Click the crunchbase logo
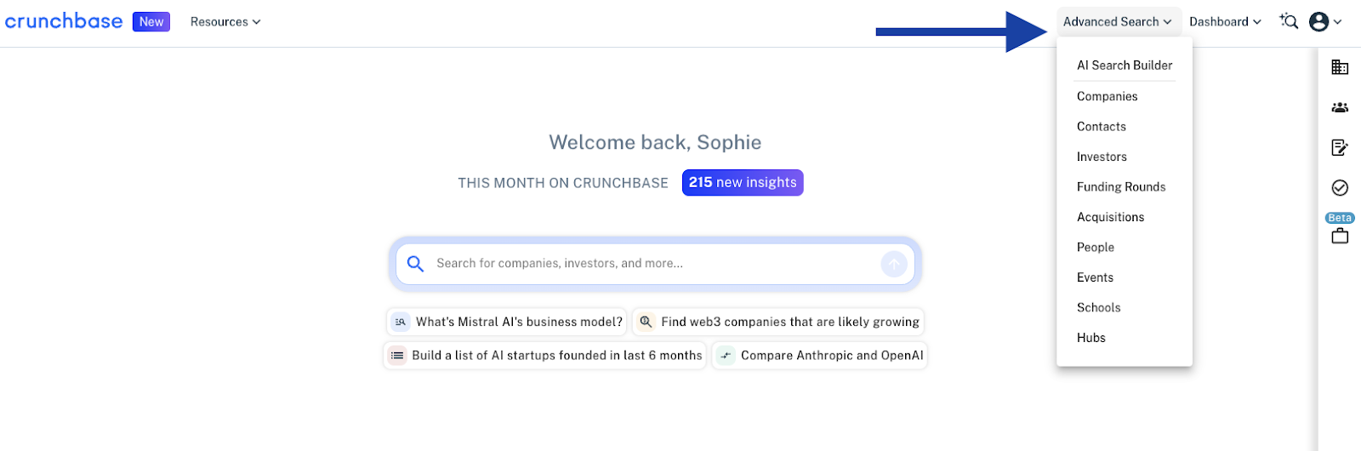Image resolution: width=1361 pixels, height=451 pixels. [x=64, y=21]
